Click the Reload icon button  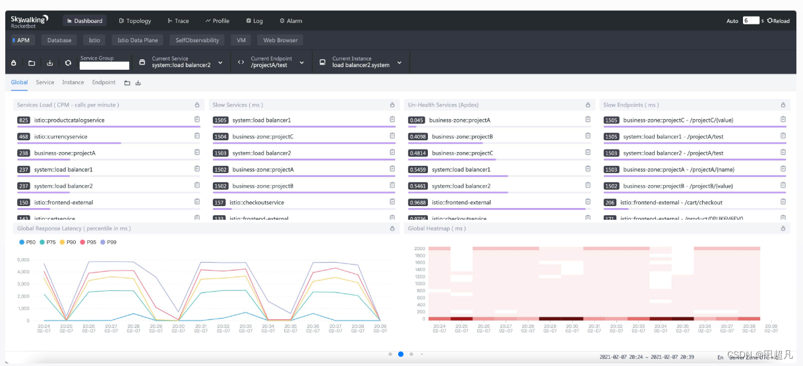[x=779, y=21]
